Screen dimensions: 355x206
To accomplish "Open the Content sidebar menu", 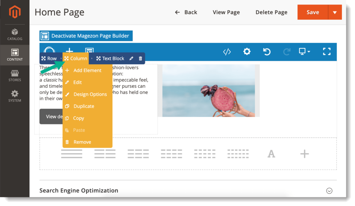I will [15, 55].
